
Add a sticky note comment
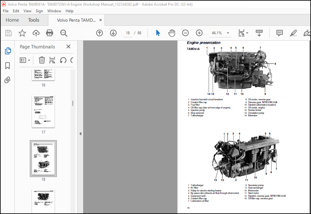tap(280, 33)
